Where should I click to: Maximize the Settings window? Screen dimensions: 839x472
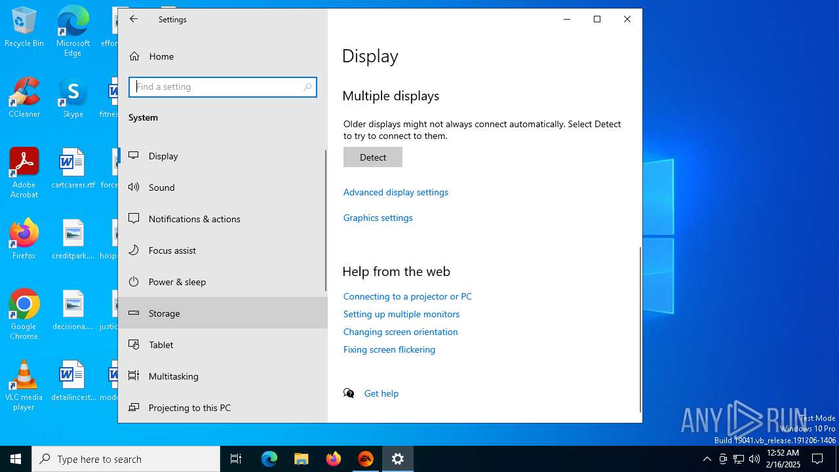tap(597, 19)
